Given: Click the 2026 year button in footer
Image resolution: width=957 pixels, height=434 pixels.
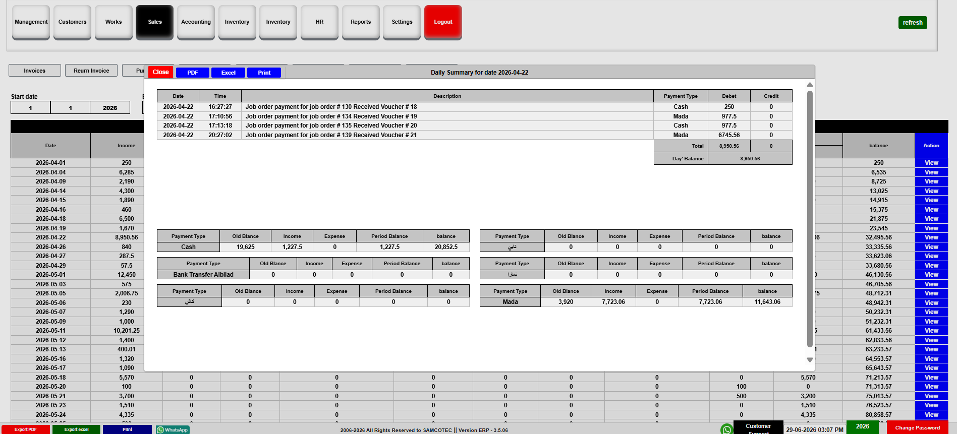Looking at the screenshot, I should pos(862,426).
